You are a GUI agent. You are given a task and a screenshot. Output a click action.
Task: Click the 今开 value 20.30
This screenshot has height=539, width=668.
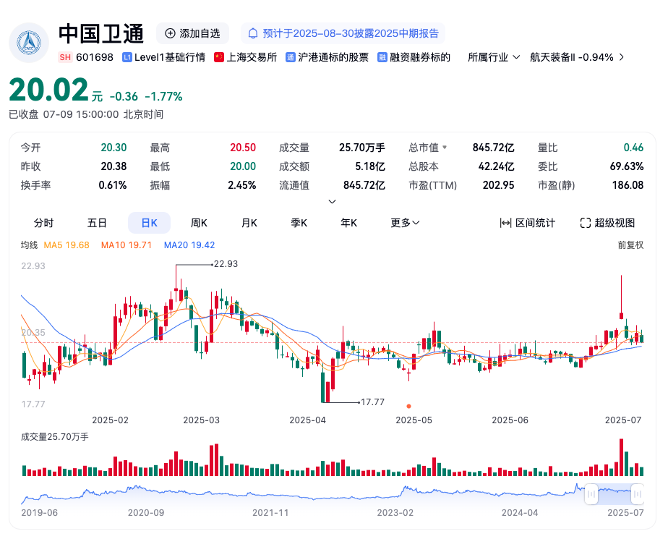click(x=114, y=148)
